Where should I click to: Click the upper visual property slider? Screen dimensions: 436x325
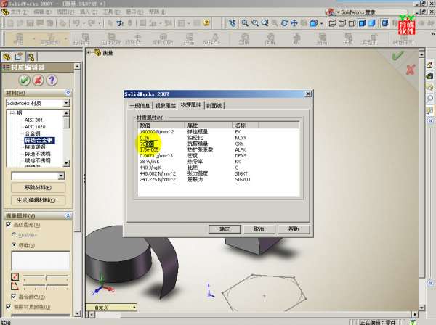pos(45,277)
